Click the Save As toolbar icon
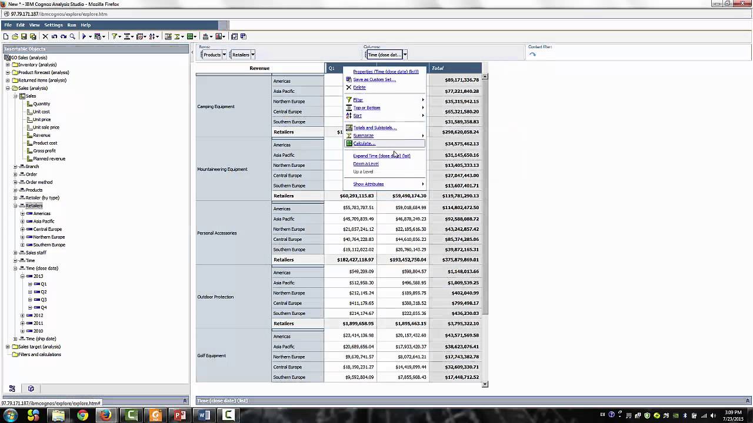Viewport: 753px width, 423px height. [x=33, y=36]
